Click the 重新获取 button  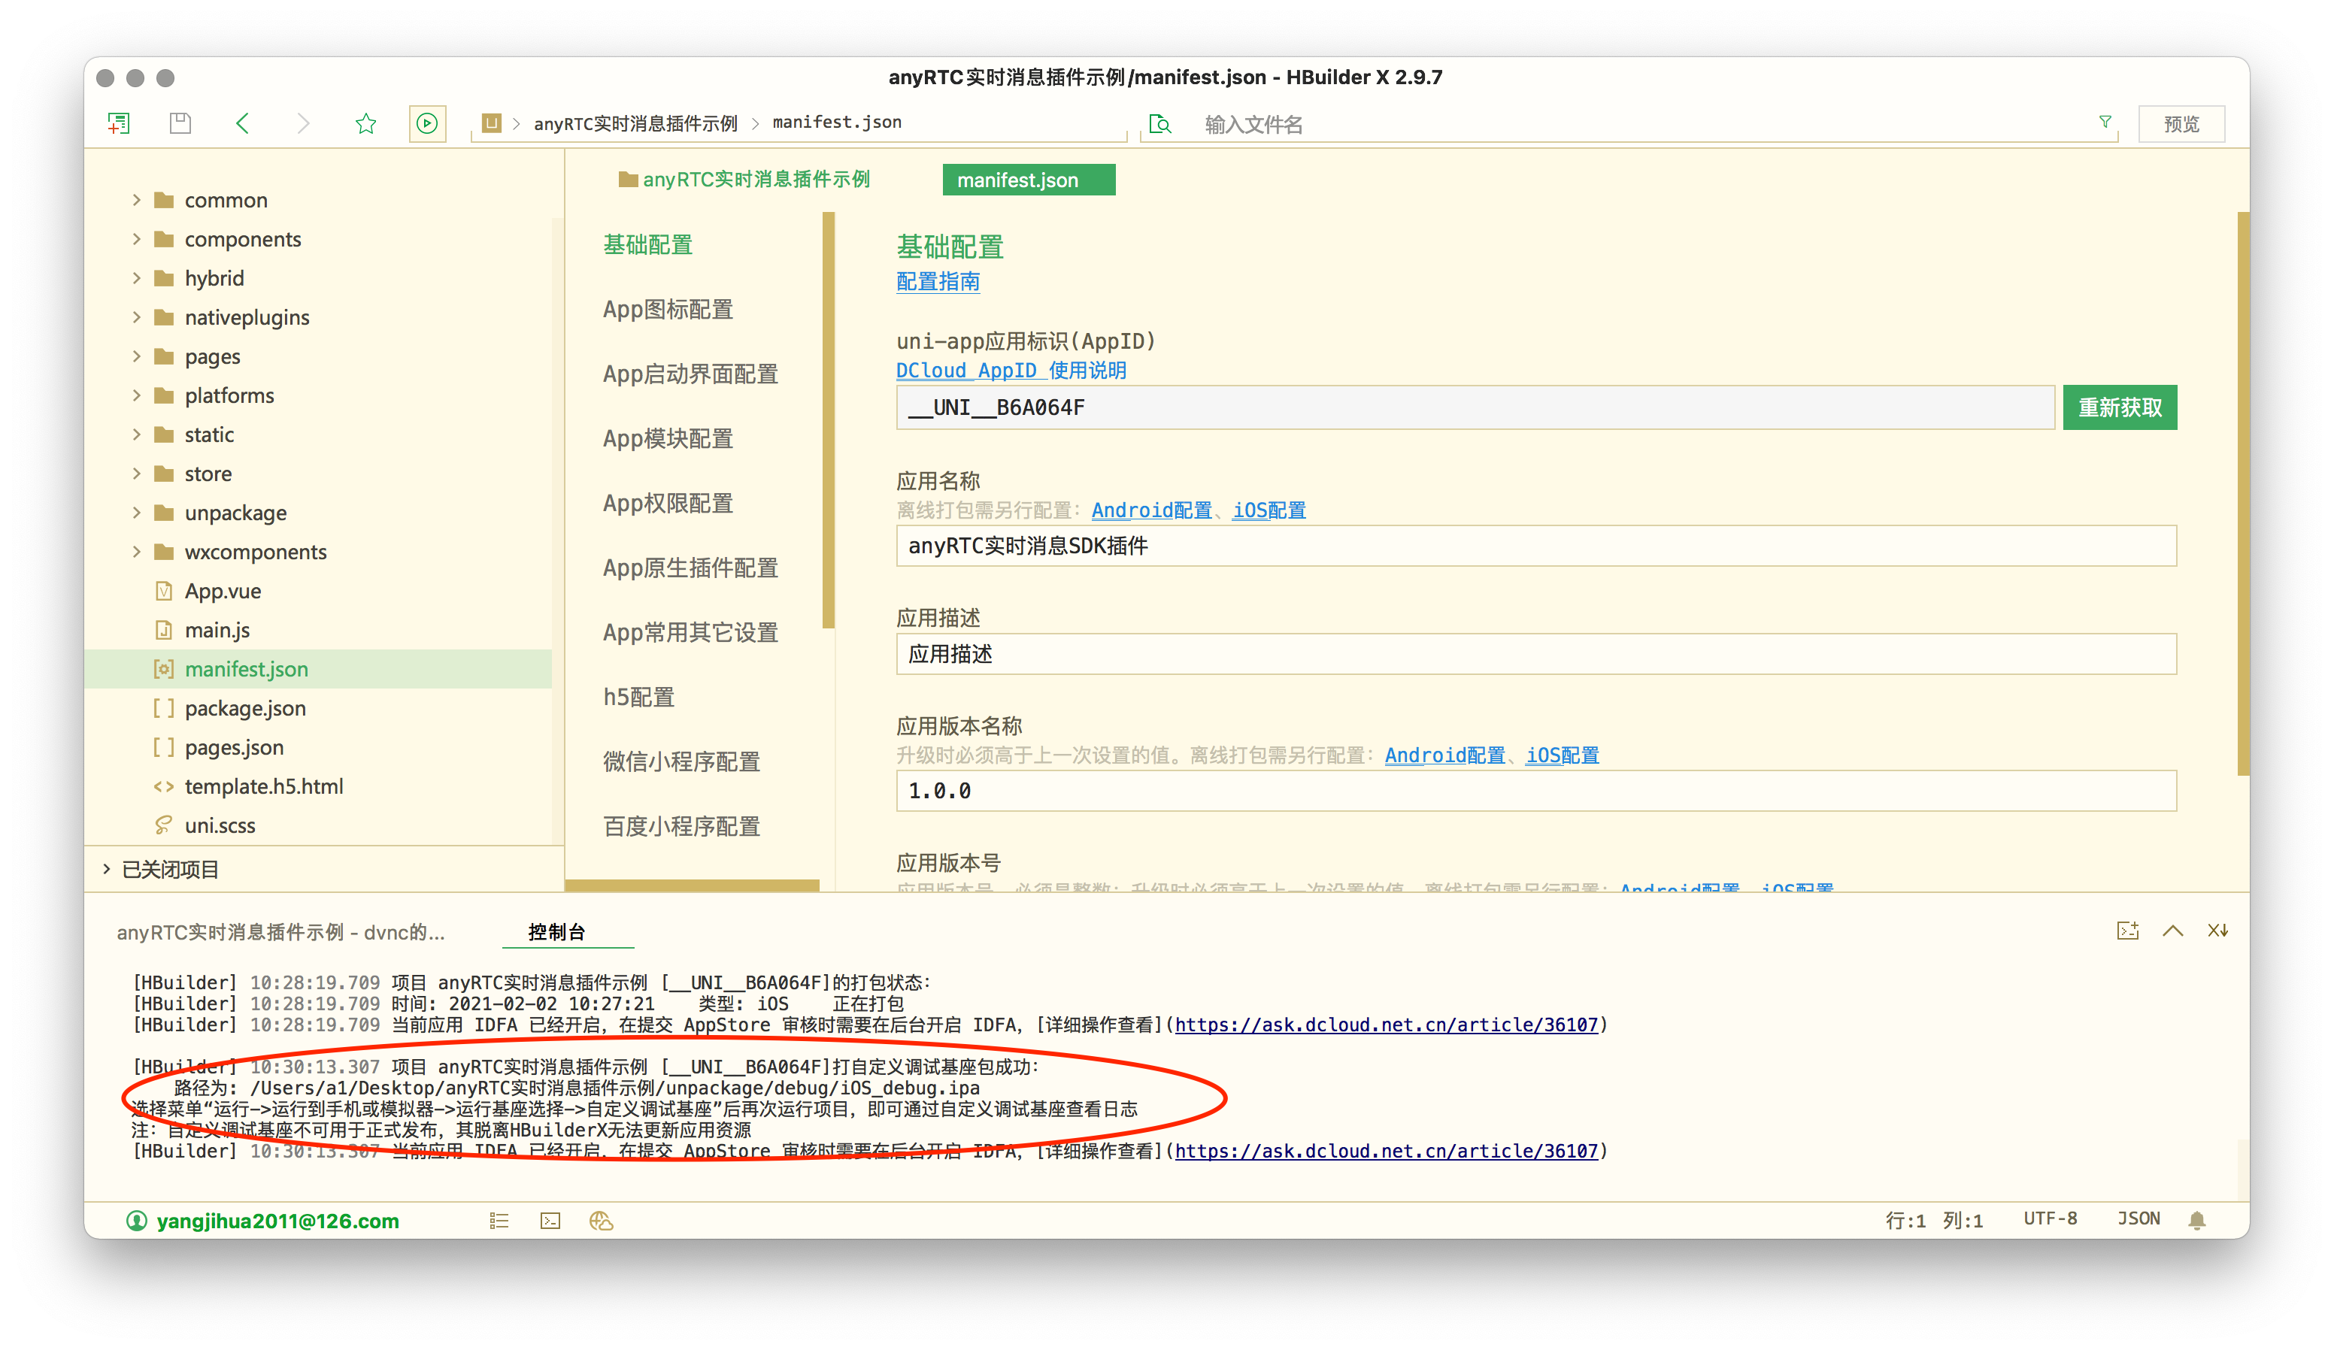2119,407
